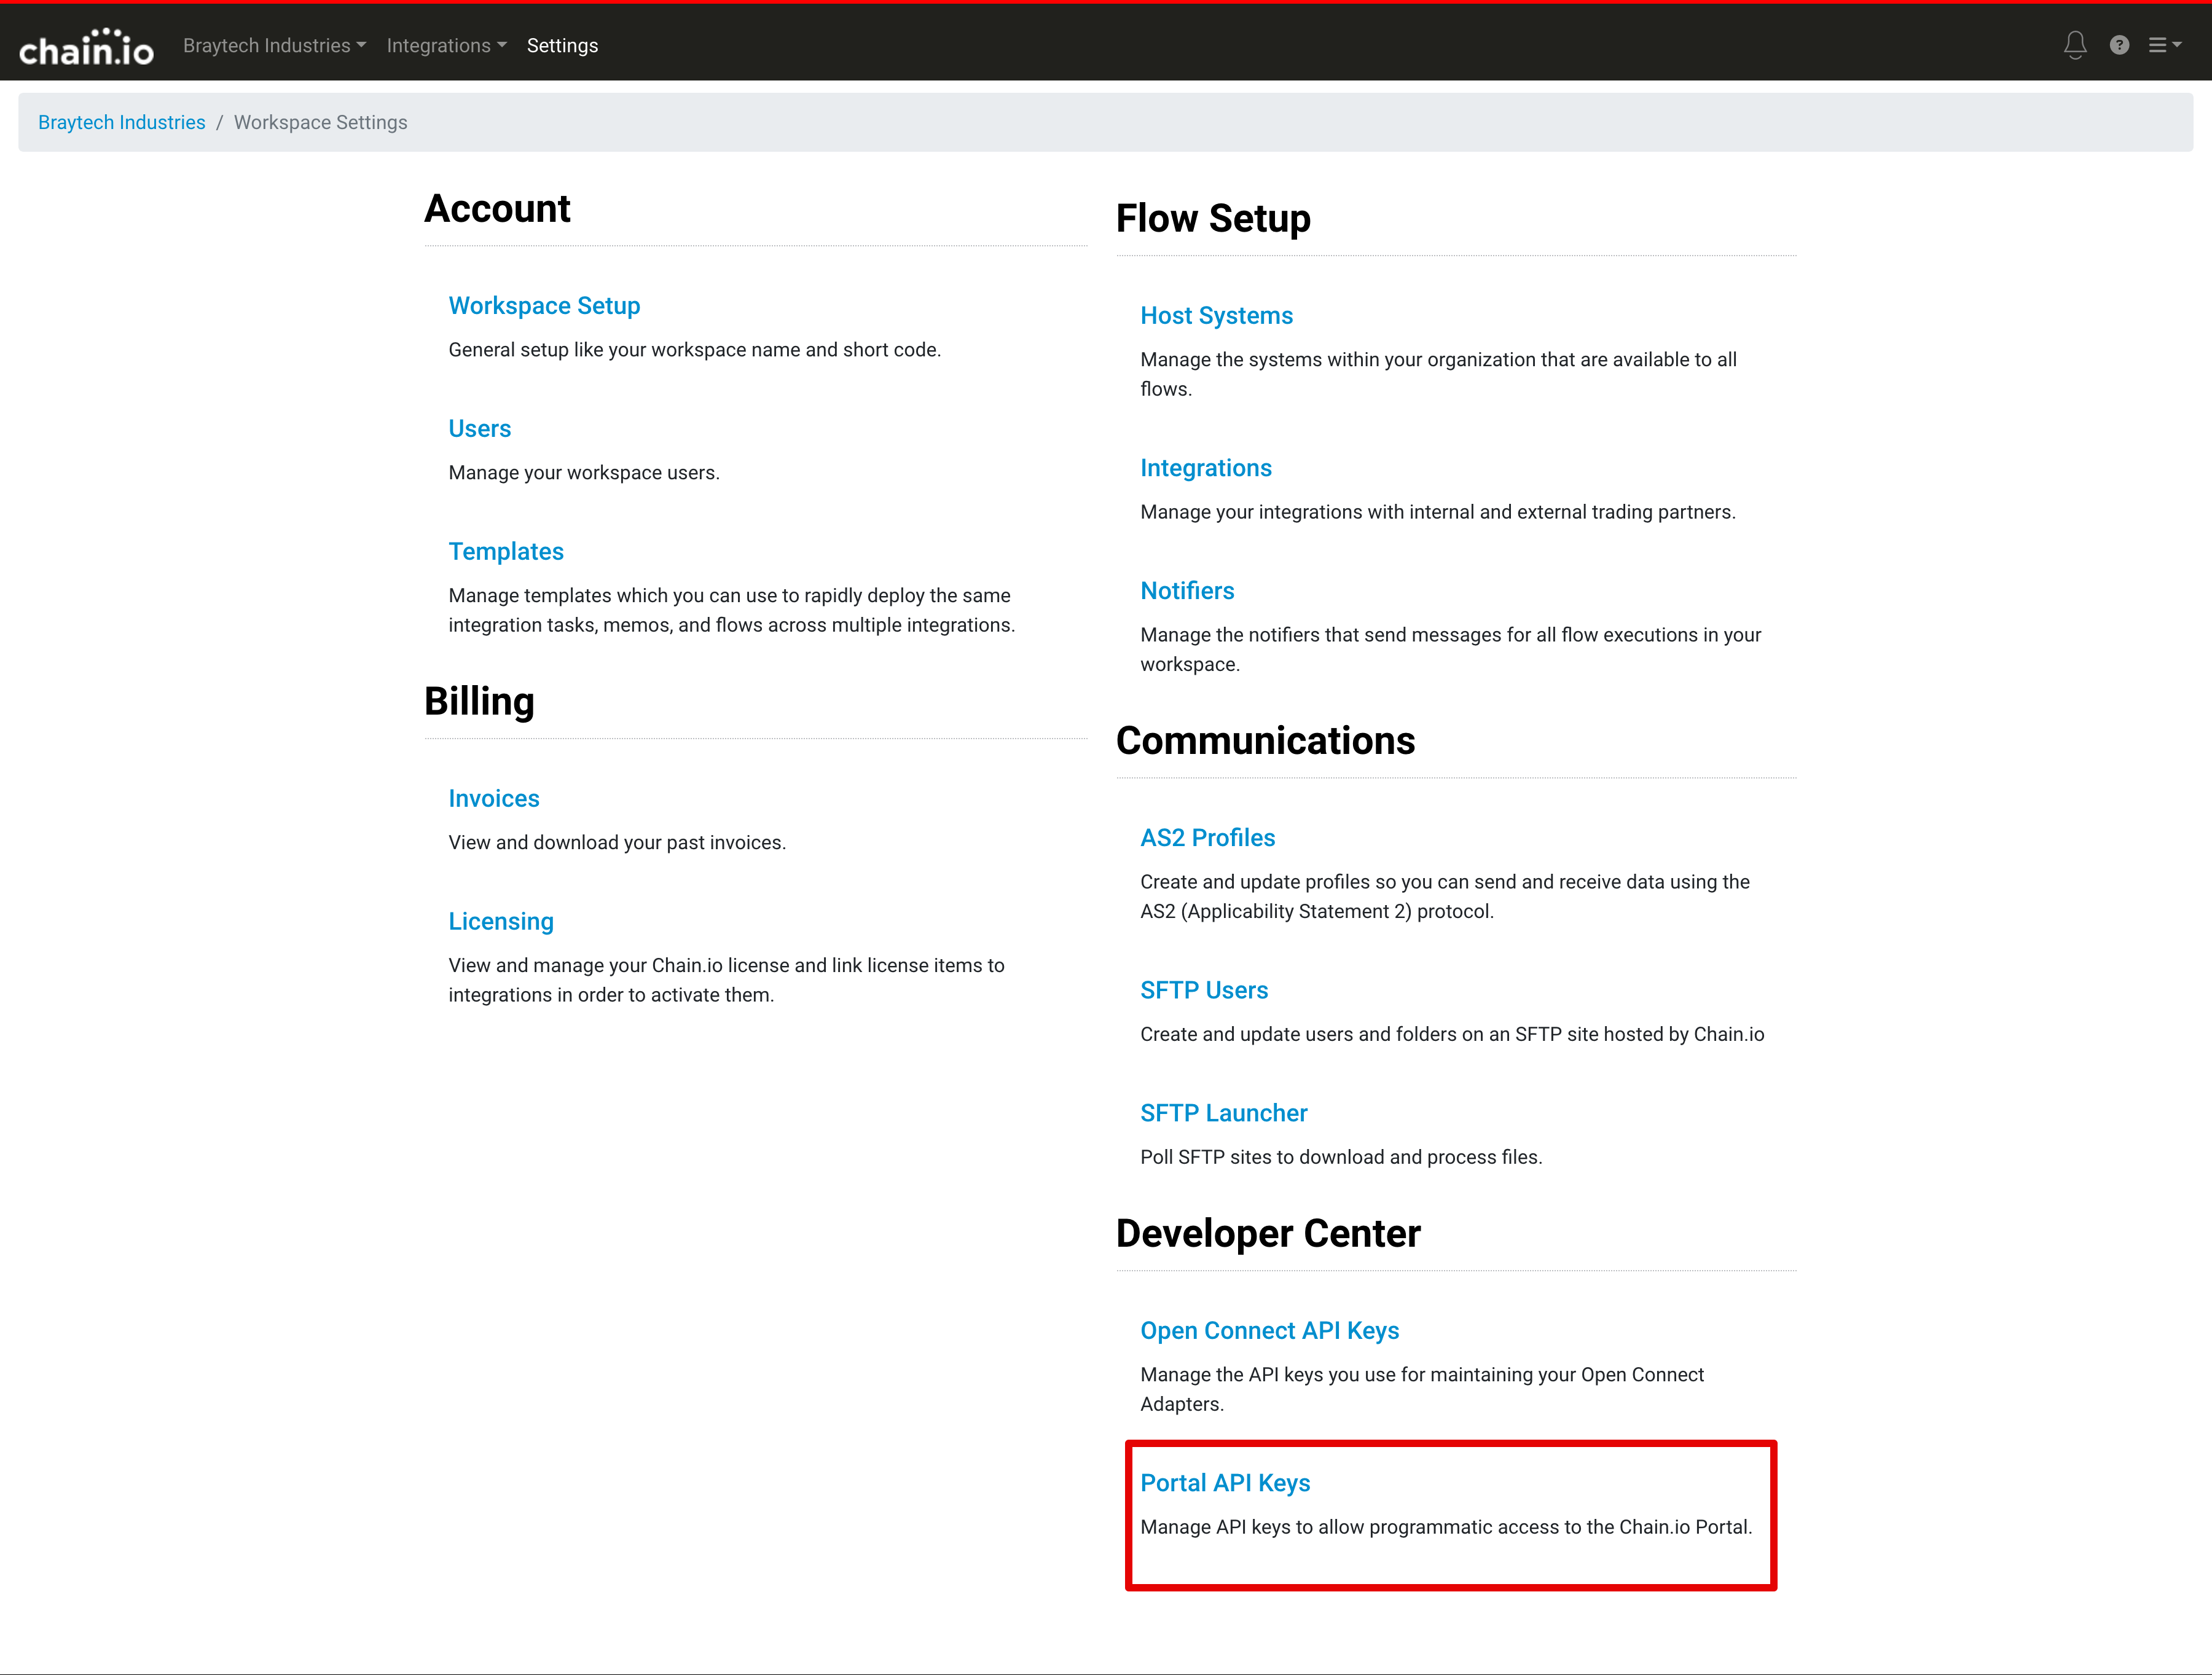Screen dimensions: 2212x1675
Task: Select the Settings nav item
Action: click(562, 46)
